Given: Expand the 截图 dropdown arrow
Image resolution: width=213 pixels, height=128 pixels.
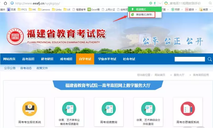Looking at the screenshot, I should [210, 10].
